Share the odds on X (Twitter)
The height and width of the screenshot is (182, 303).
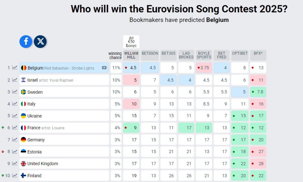[x=40, y=42]
